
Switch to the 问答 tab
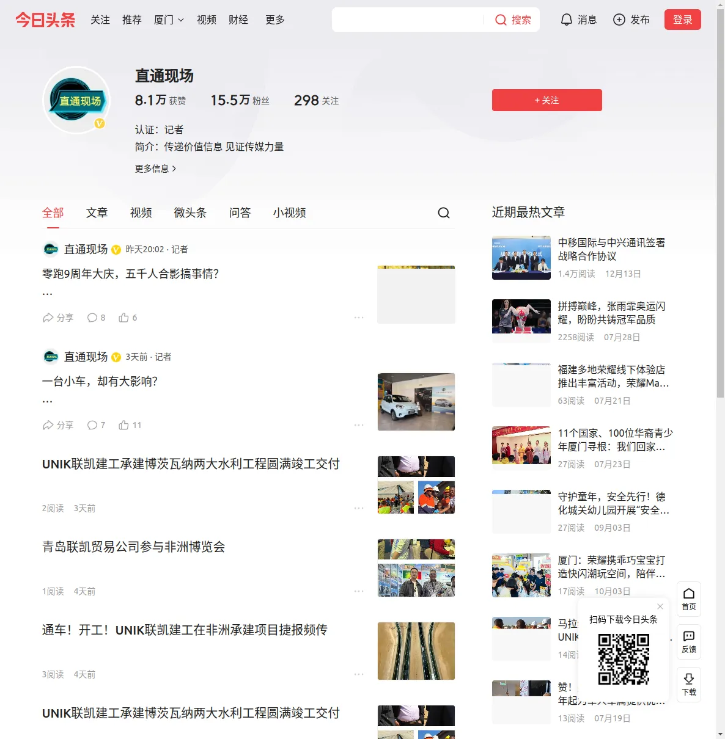point(240,213)
